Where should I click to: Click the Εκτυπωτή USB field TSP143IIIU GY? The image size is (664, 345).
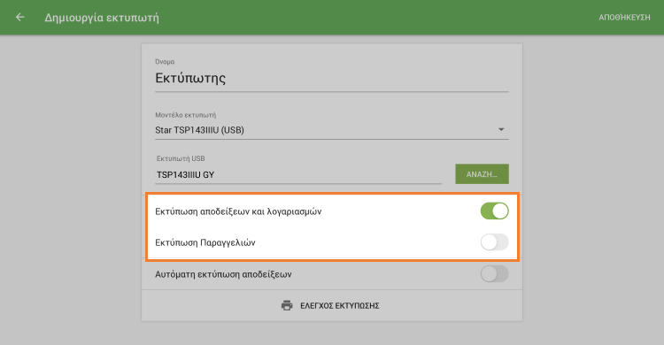pyautogui.click(x=298, y=174)
